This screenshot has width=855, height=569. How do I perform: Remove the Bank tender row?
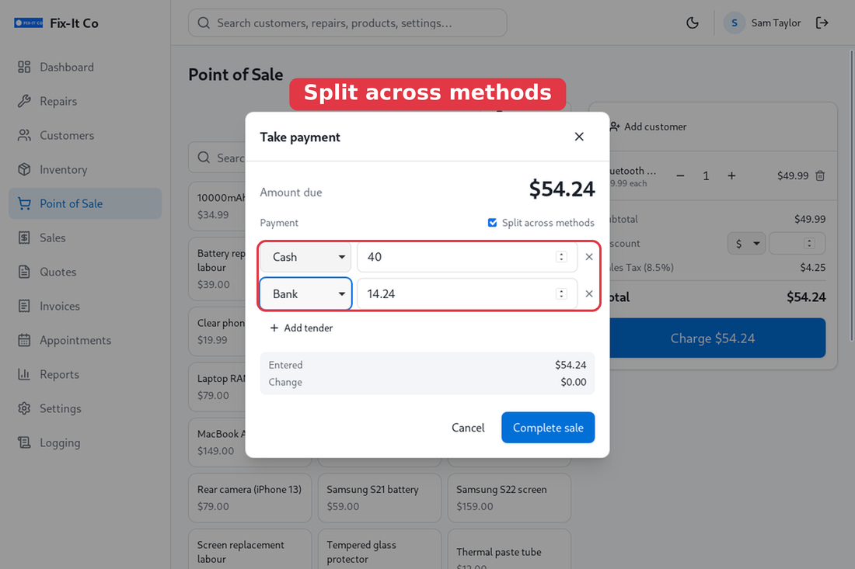point(589,294)
